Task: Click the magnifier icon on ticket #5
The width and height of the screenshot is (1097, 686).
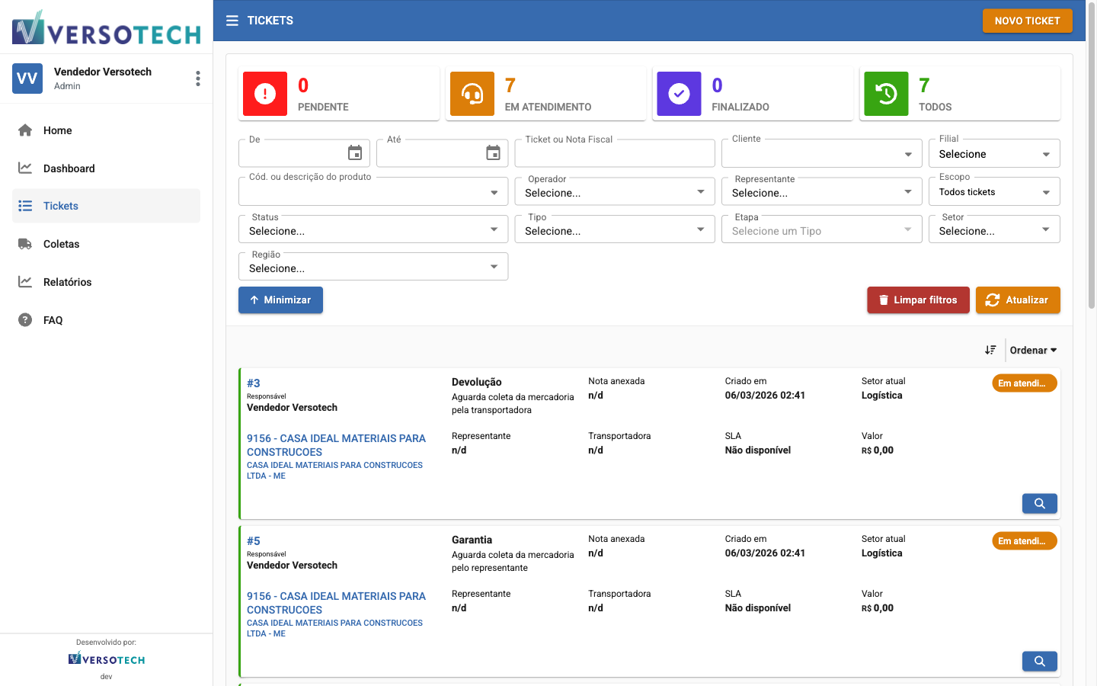Action: 1039,661
